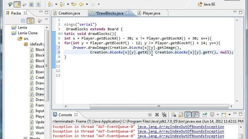Click the Search toolbar icon
The width and height of the screenshot is (248, 139).
pos(10,4)
